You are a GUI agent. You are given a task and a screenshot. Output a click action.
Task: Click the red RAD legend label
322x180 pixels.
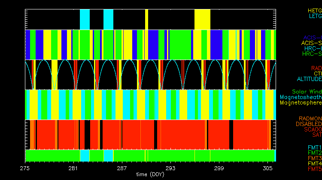(316, 68)
